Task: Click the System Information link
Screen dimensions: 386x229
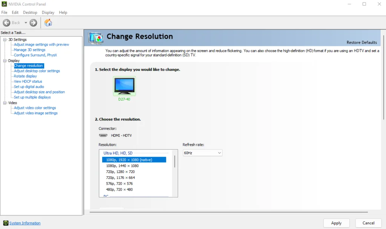Action: coord(25,223)
